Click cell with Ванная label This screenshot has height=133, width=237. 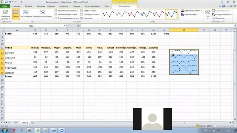[x=17, y=52]
